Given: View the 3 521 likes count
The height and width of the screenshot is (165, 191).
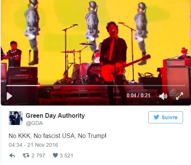Looking at the screenshot, I should tap(66, 155).
